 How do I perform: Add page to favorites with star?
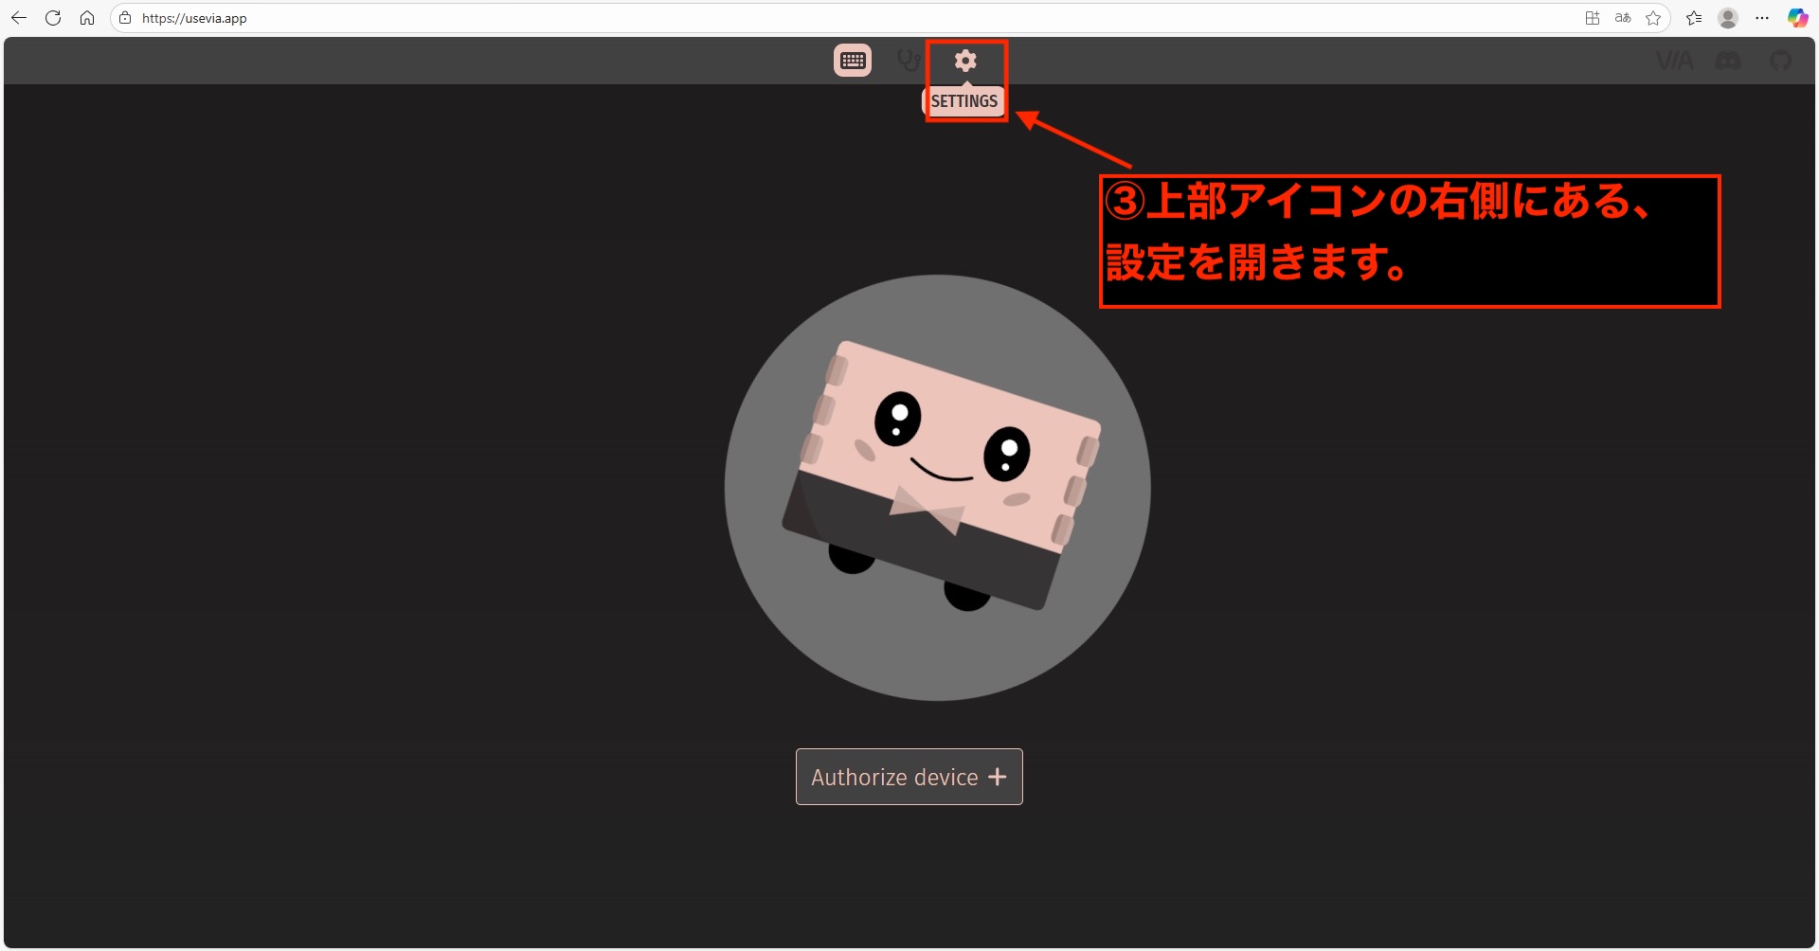(1653, 18)
